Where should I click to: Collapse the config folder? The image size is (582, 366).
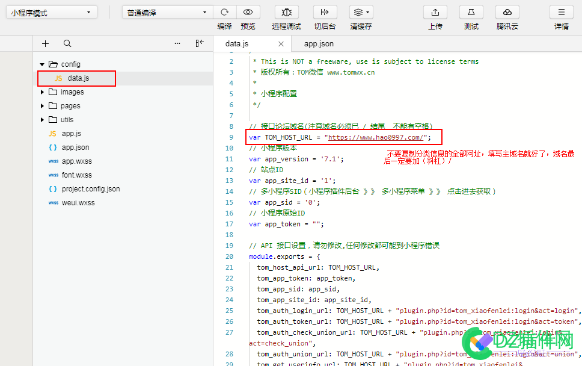pos(42,64)
